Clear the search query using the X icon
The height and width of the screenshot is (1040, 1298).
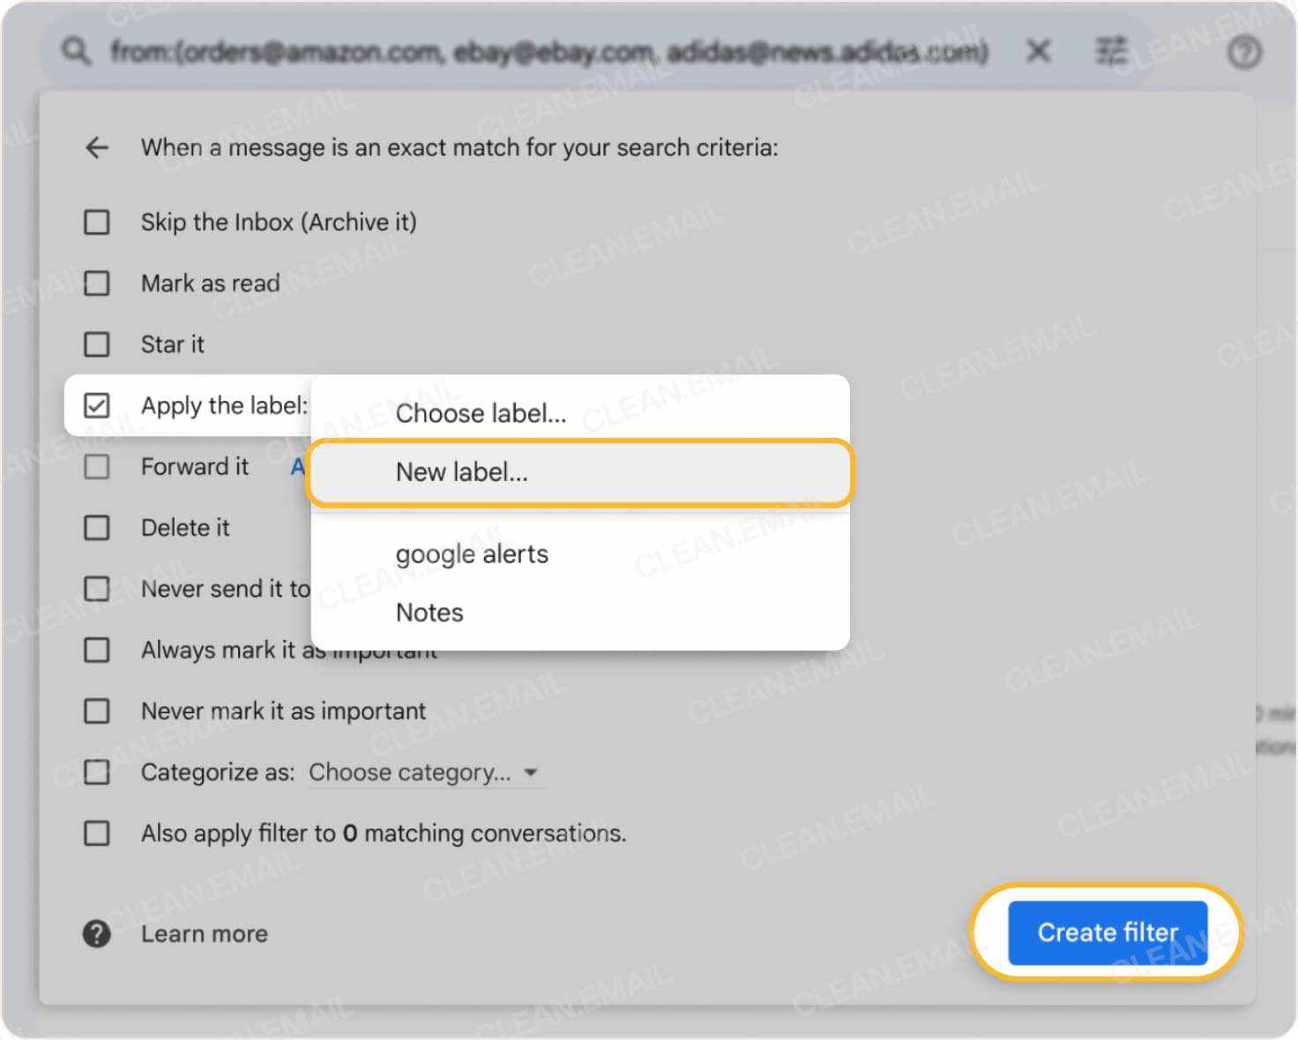point(1038,51)
